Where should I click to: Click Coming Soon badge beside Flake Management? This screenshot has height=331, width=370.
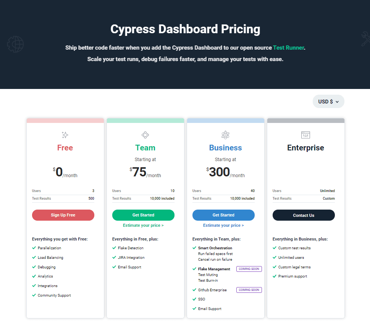249,269
